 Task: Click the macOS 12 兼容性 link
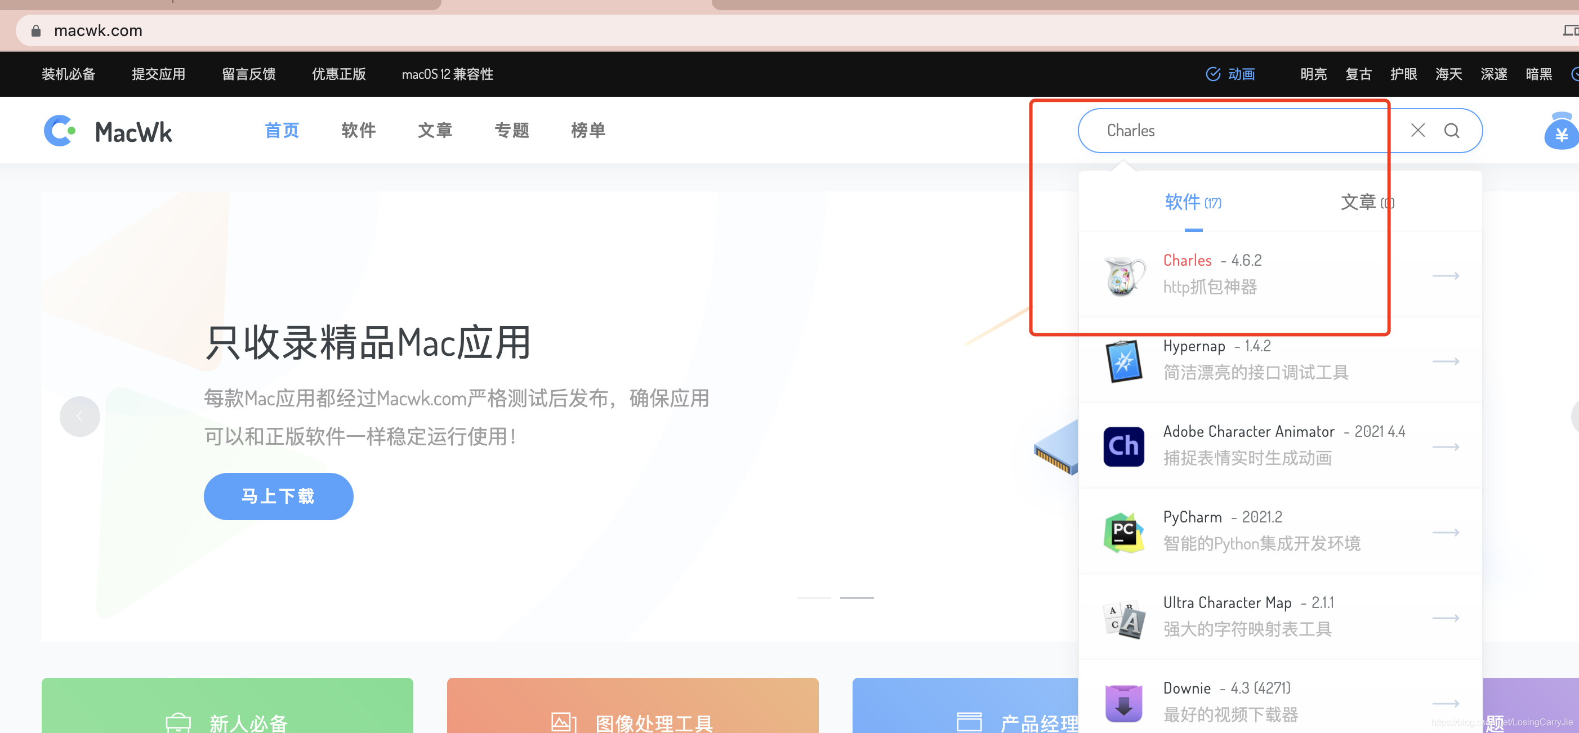448,74
